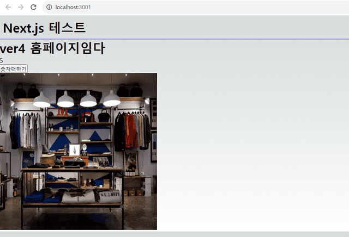Image resolution: width=349 pixels, height=237 pixels.
Task: Click the counter value 5
Action: click(1, 60)
